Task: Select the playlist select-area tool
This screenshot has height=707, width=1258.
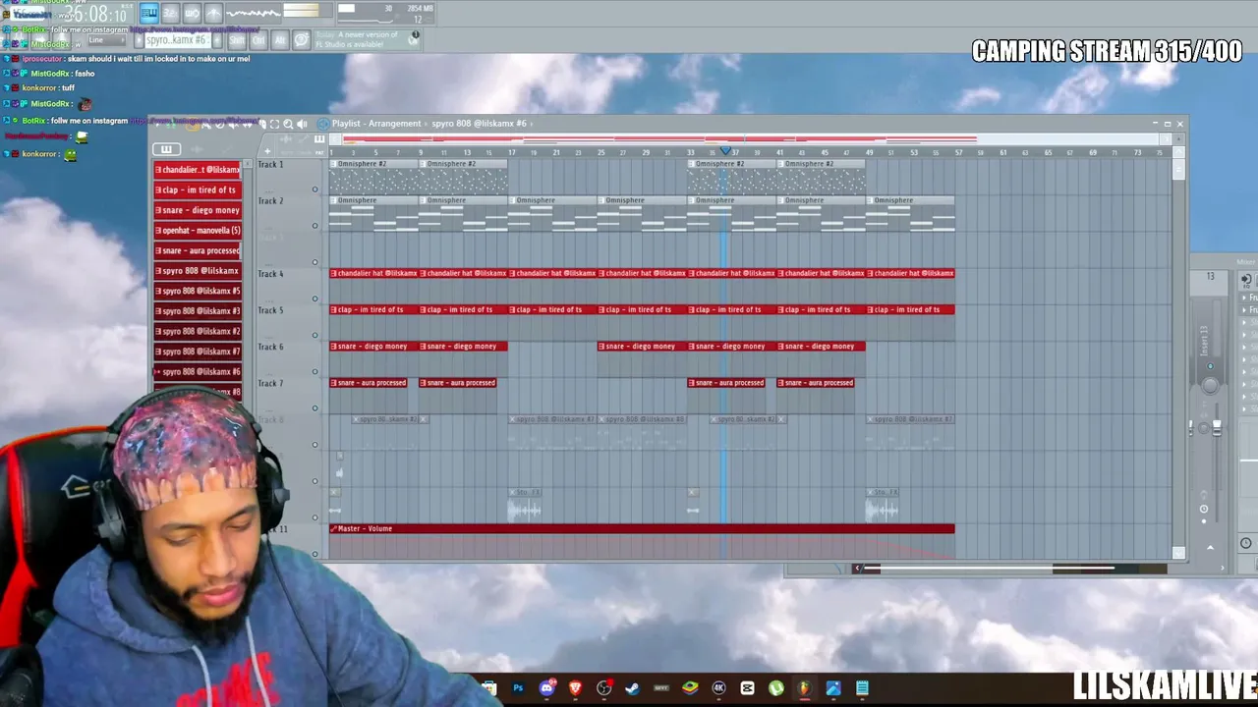Action: coord(274,124)
